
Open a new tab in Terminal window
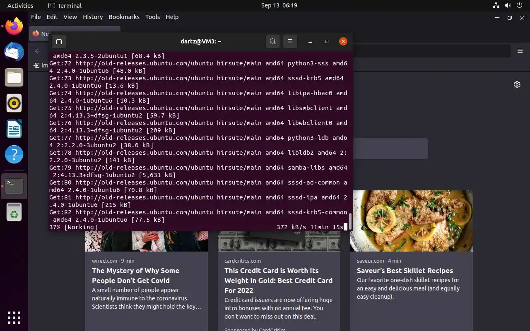click(x=59, y=41)
